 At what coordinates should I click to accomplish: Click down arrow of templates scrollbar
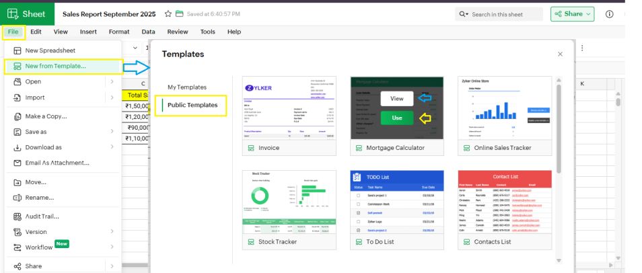pos(559,261)
